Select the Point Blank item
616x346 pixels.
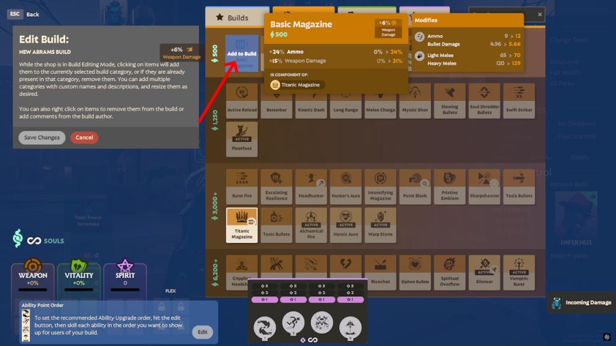(x=415, y=185)
